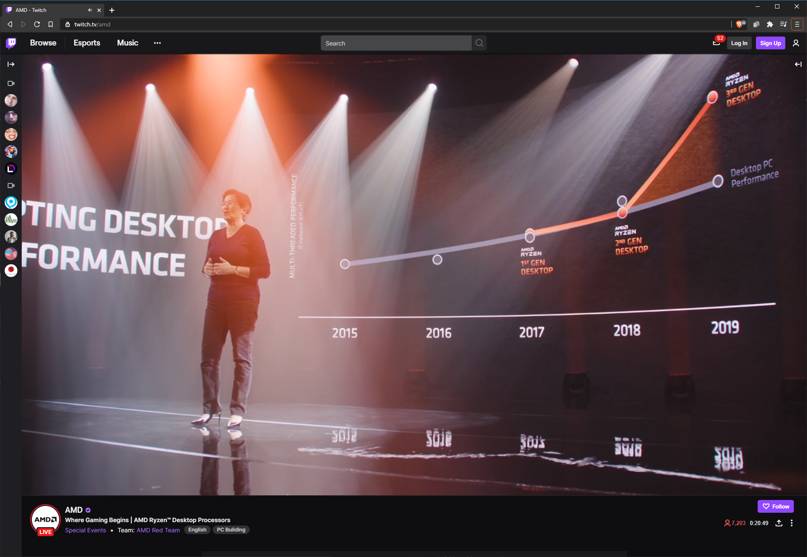Reload the twitch.tv/amd page

pyautogui.click(x=37, y=24)
